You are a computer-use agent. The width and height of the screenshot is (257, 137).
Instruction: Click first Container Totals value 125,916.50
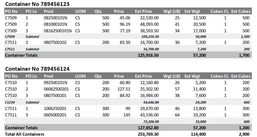[x=148, y=55]
